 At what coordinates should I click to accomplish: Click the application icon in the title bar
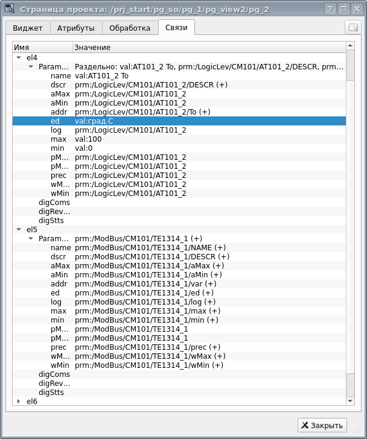9,9
